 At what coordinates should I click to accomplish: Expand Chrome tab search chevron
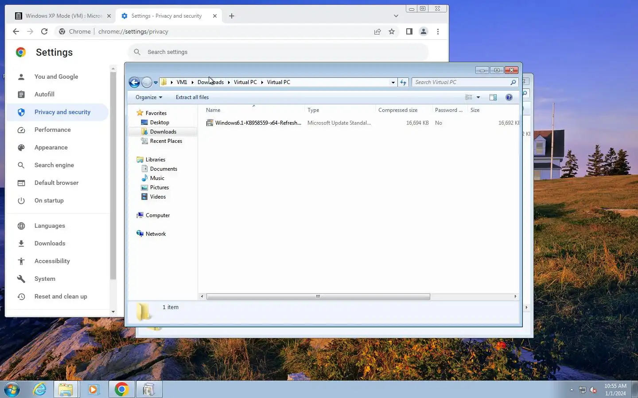[x=396, y=16]
